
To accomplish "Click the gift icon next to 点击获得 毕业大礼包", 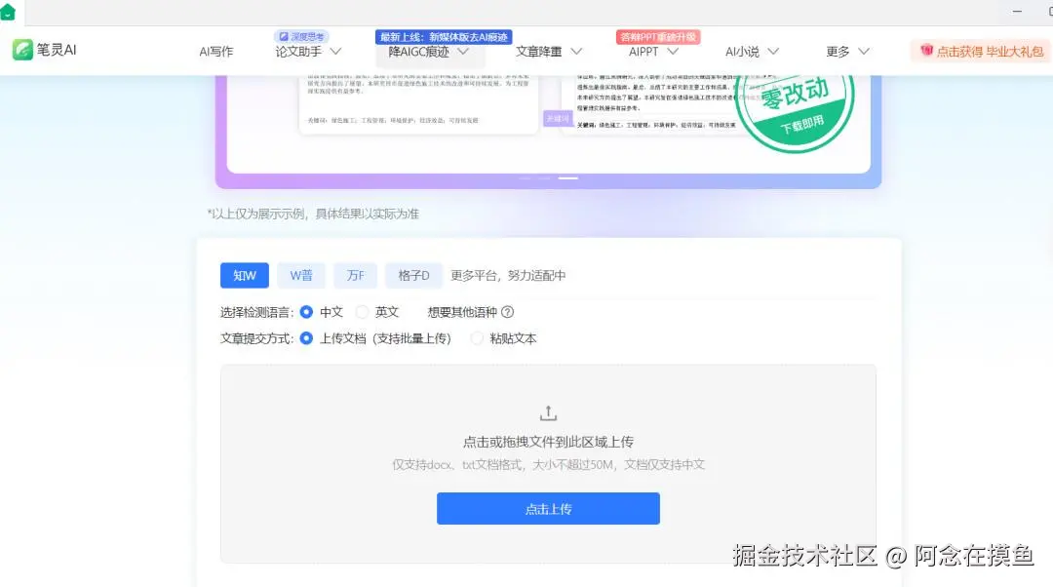I will click(x=927, y=51).
